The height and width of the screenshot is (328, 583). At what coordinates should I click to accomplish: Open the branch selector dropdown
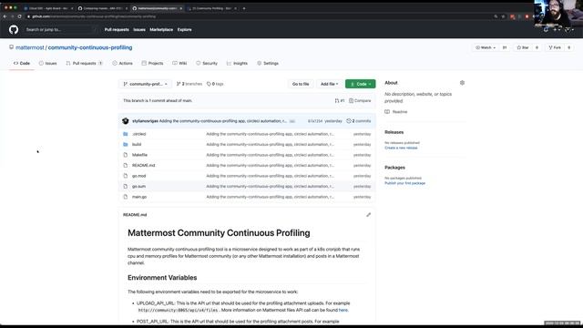(x=146, y=84)
